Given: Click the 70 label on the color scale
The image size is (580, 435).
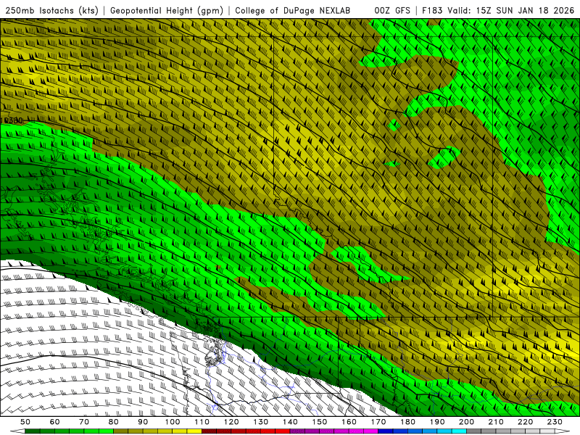Looking at the screenshot, I should point(84,422).
